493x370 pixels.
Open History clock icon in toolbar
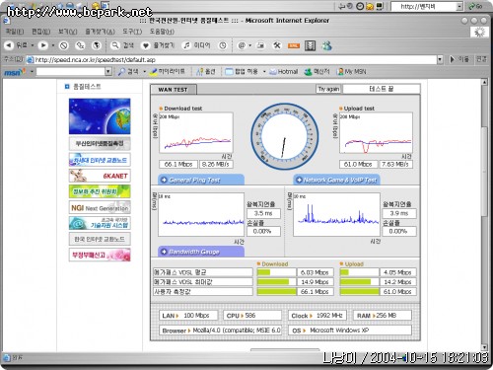click(223, 45)
